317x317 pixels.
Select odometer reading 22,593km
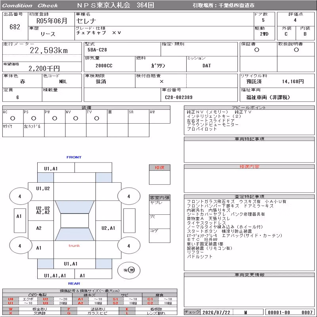(x=49, y=51)
